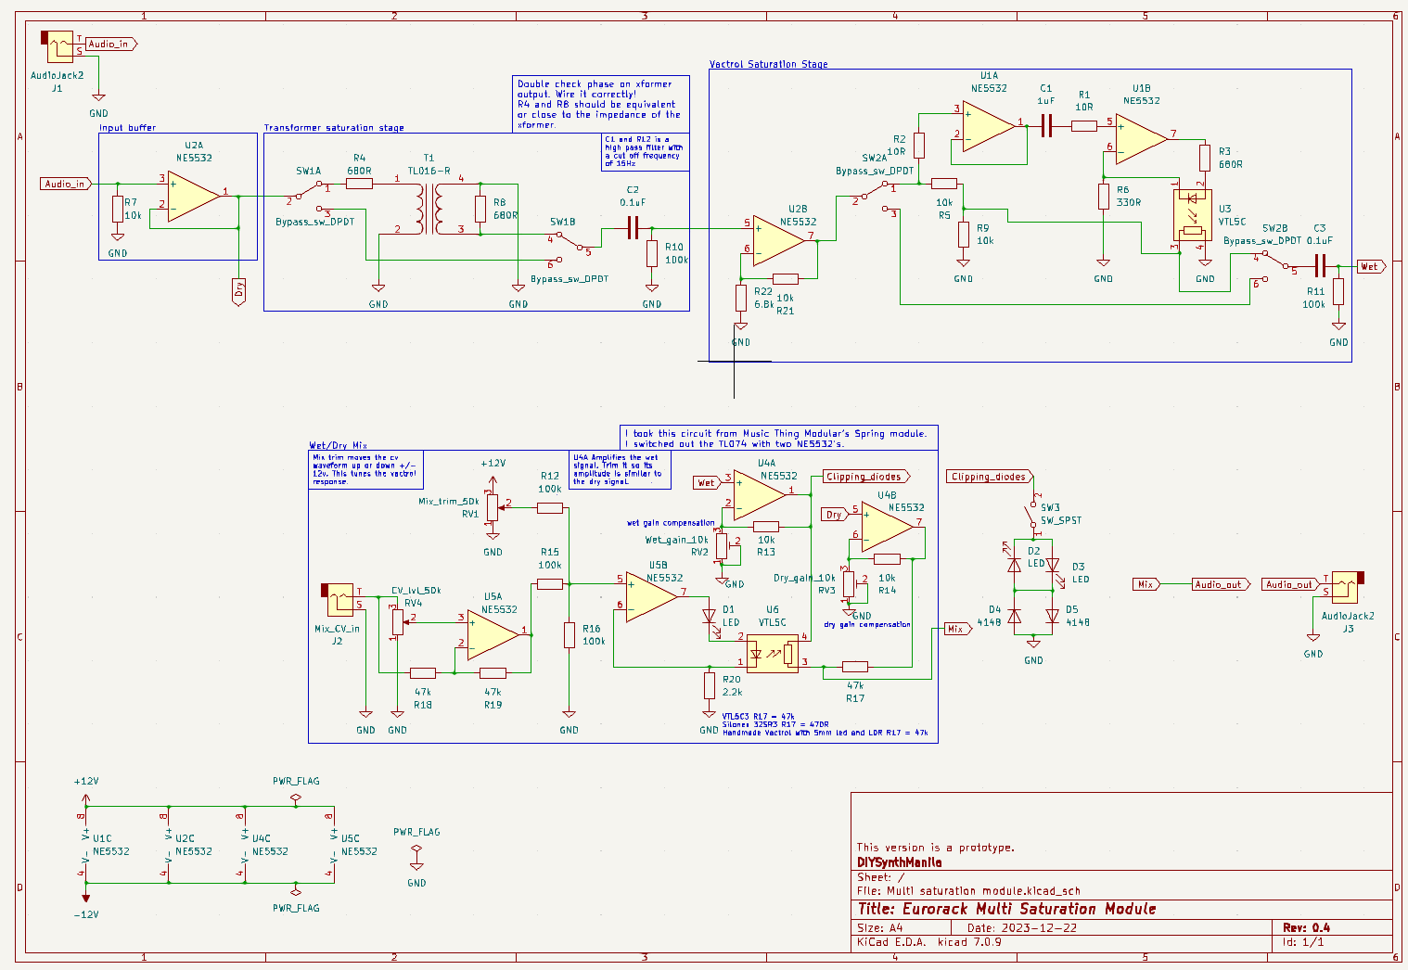Select the 'Transformer saturation stage' heading text
The width and height of the screenshot is (1408, 970).
334,128
